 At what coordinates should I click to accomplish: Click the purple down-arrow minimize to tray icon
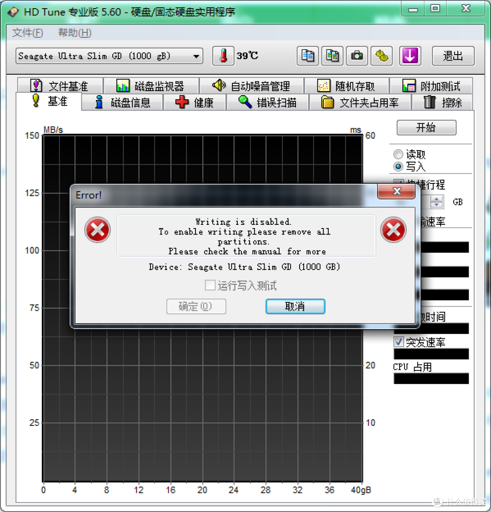click(410, 56)
